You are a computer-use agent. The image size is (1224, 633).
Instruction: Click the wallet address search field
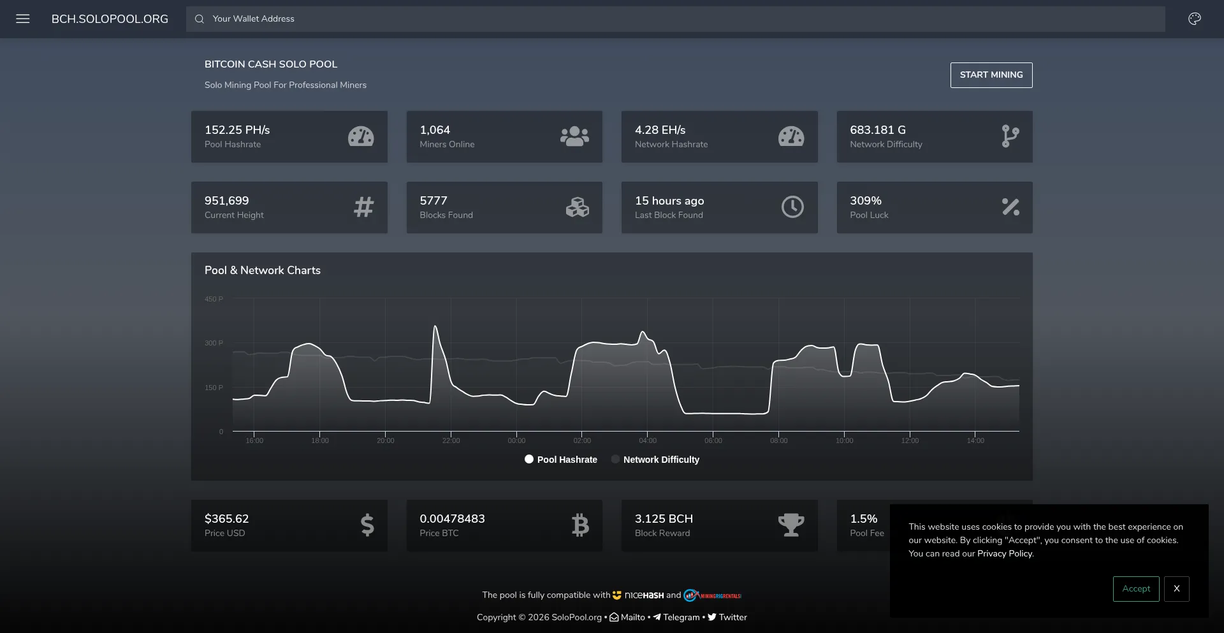tap(676, 19)
